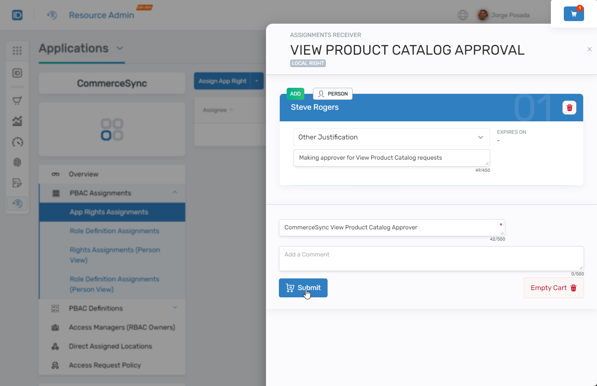Select the analytics chart icon in sidebar

point(17,121)
